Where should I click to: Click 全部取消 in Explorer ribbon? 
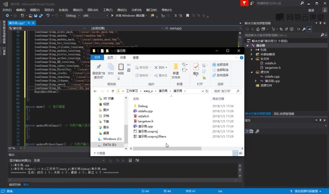(220, 70)
